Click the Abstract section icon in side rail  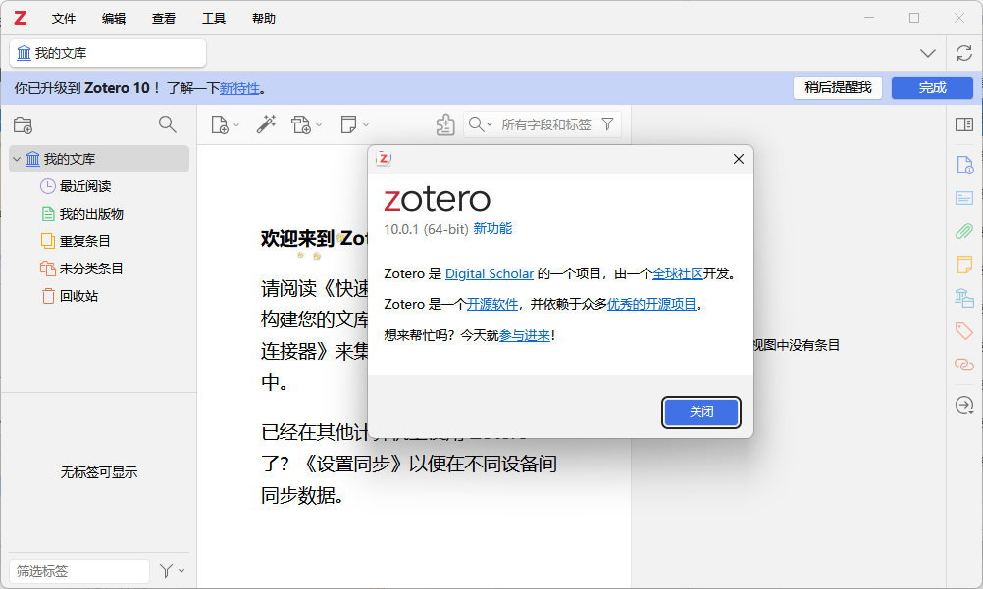click(964, 199)
